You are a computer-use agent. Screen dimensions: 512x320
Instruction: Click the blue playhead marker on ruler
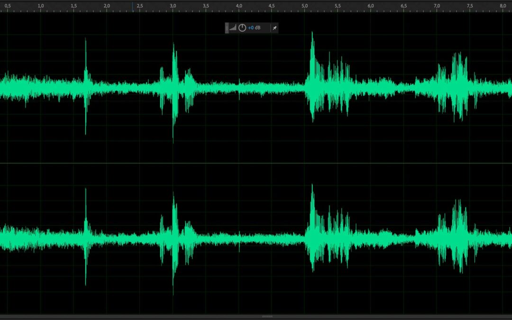[133, 7]
